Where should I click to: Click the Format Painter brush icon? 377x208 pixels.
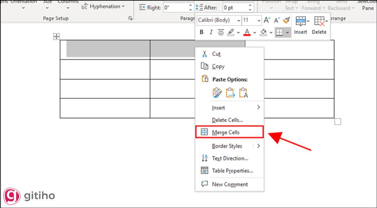(x=286, y=20)
